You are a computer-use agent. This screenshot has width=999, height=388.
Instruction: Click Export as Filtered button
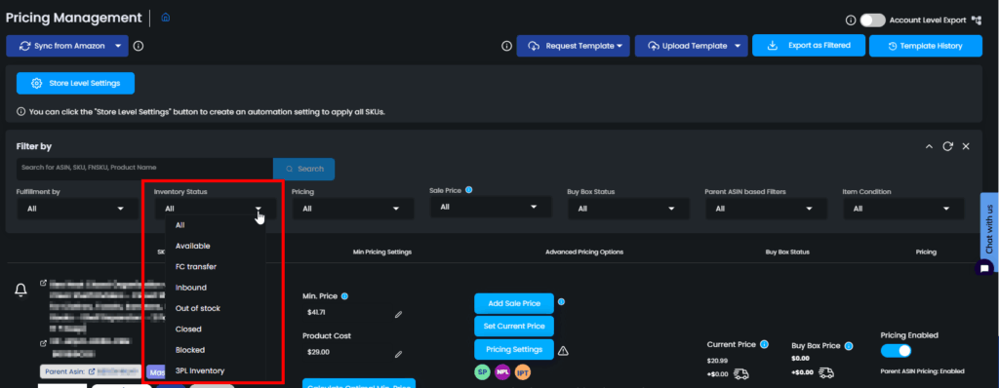pos(809,46)
